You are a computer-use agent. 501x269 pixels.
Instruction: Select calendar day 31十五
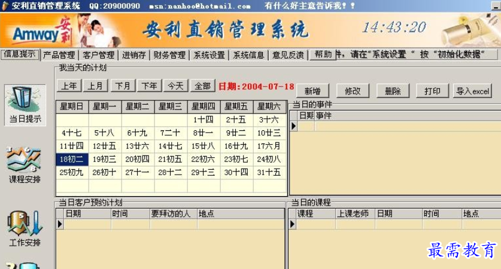point(269,172)
